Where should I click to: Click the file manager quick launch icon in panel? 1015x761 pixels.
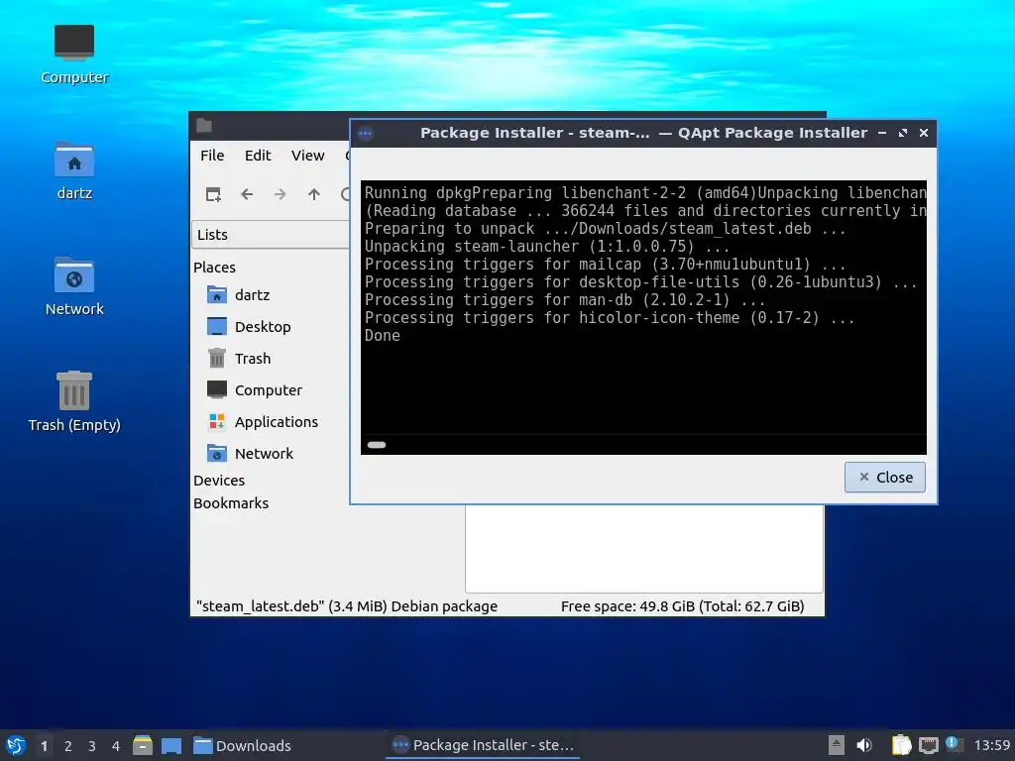[x=143, y=745]
